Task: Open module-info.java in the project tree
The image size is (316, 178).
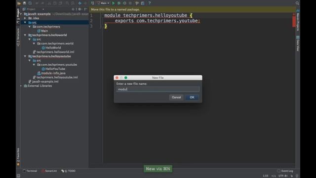Action: tap(51, 73)
